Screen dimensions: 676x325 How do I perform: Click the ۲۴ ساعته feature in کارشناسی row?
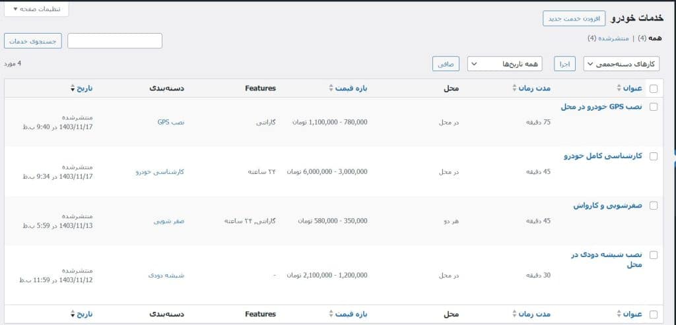coord(261,172)
